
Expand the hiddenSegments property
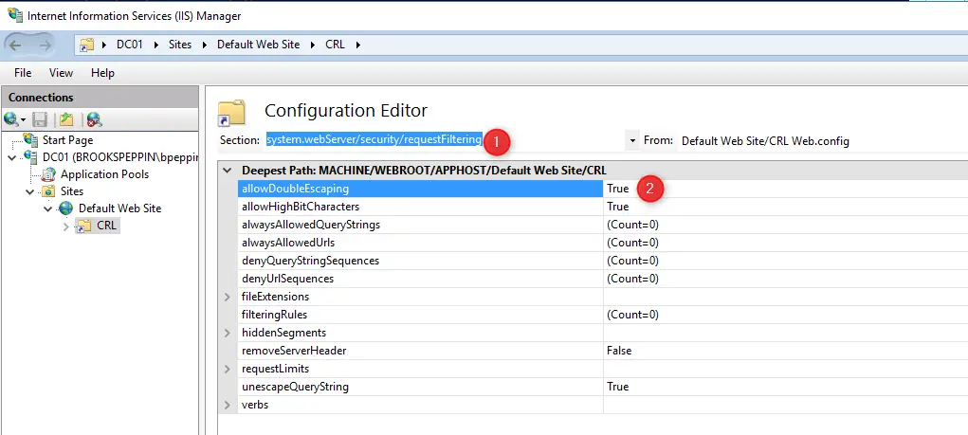coord(228,334)
